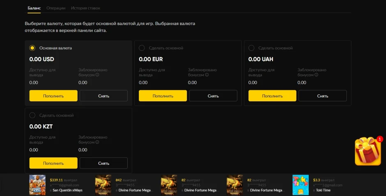The height and width of the screenshot is (196, 386).
Task: Click info icon beside USD blocked bonus
Action: (x=97, y=75)
